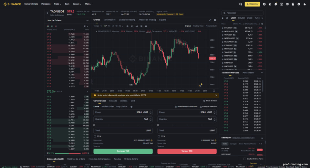Image resolution: width=310 pixels, height=168 pixels.
Task: Click buy amount percentage slider handle
Action: pos(94,125)
